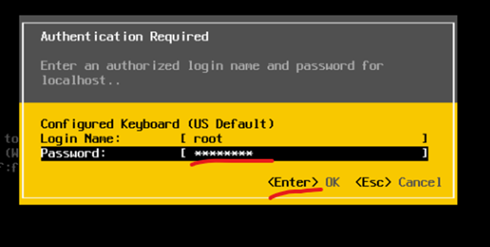Click the Authentication Required title
The image size is (490, 247).
tap(124, 37)
